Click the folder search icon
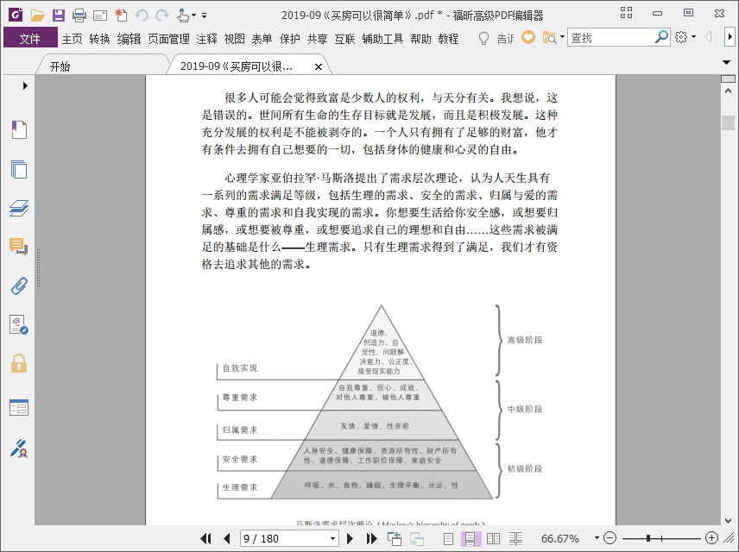Screen dimensions: 739x552 tap(549, 38)
